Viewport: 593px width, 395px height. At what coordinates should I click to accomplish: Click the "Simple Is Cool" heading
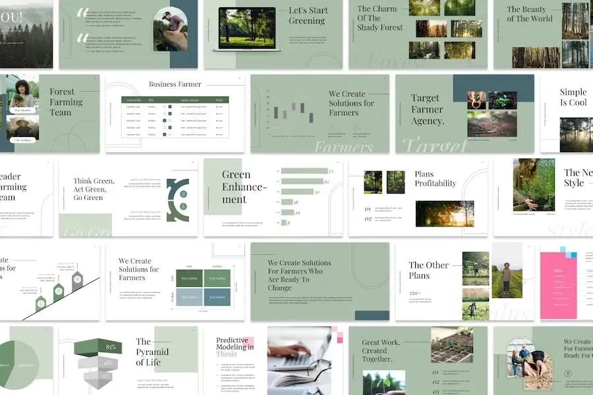click(573, 97)
